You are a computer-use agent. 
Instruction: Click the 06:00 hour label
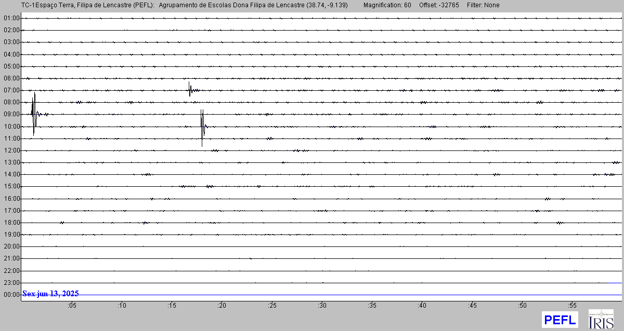coord(11,78)
